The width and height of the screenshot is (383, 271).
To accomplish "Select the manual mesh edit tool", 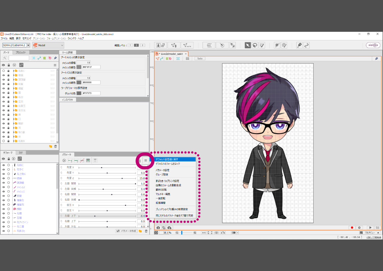I will 174,45.
